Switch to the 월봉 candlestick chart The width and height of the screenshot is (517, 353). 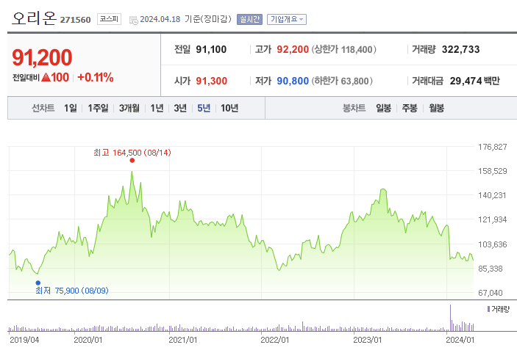tap(436, 108)
